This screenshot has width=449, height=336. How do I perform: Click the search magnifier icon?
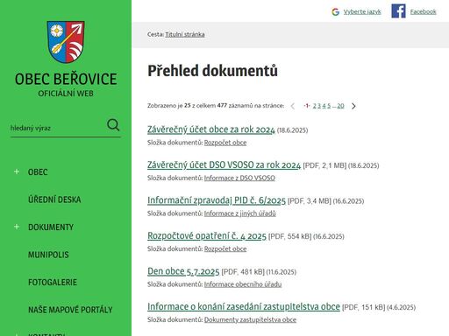pos(113,125)
